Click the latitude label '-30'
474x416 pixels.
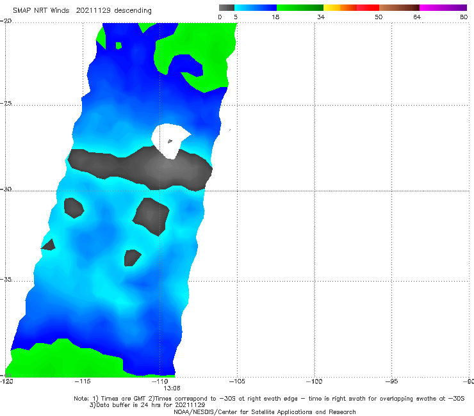[x=6, y=189]
